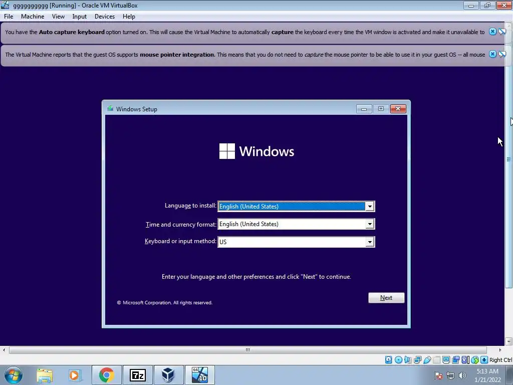This screenshot has height=385, width=513.
Task: Click the CPU virtualization 'V' indicator
Action: [465, 360]
